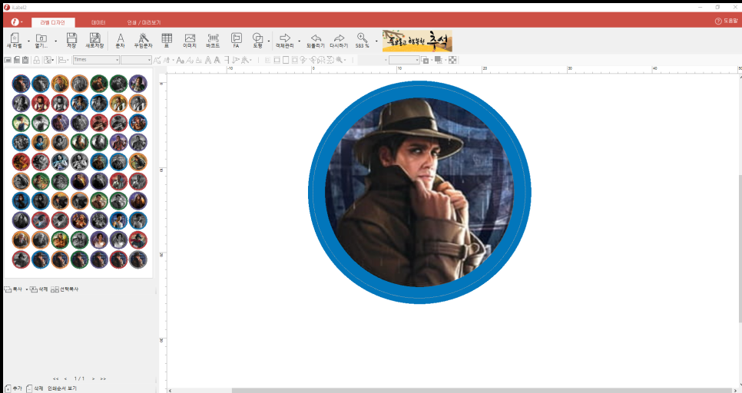Redo with 다시하기
Screen dimensions: 742x393
339,41
